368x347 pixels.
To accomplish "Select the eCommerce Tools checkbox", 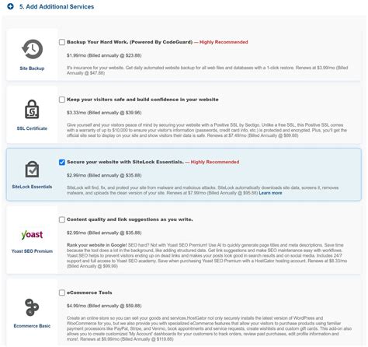I will pyautogui.click(x=62, y=293).
